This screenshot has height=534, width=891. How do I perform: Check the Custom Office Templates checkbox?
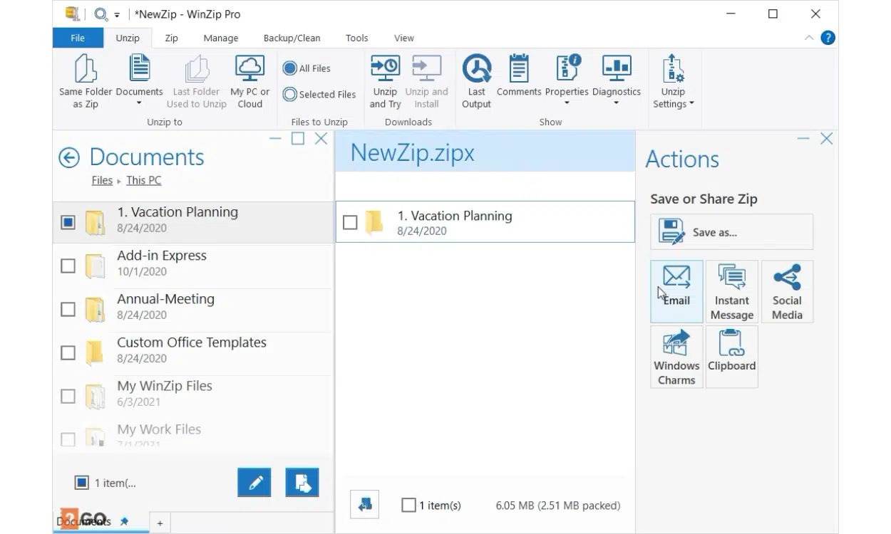tap(68, 352)
